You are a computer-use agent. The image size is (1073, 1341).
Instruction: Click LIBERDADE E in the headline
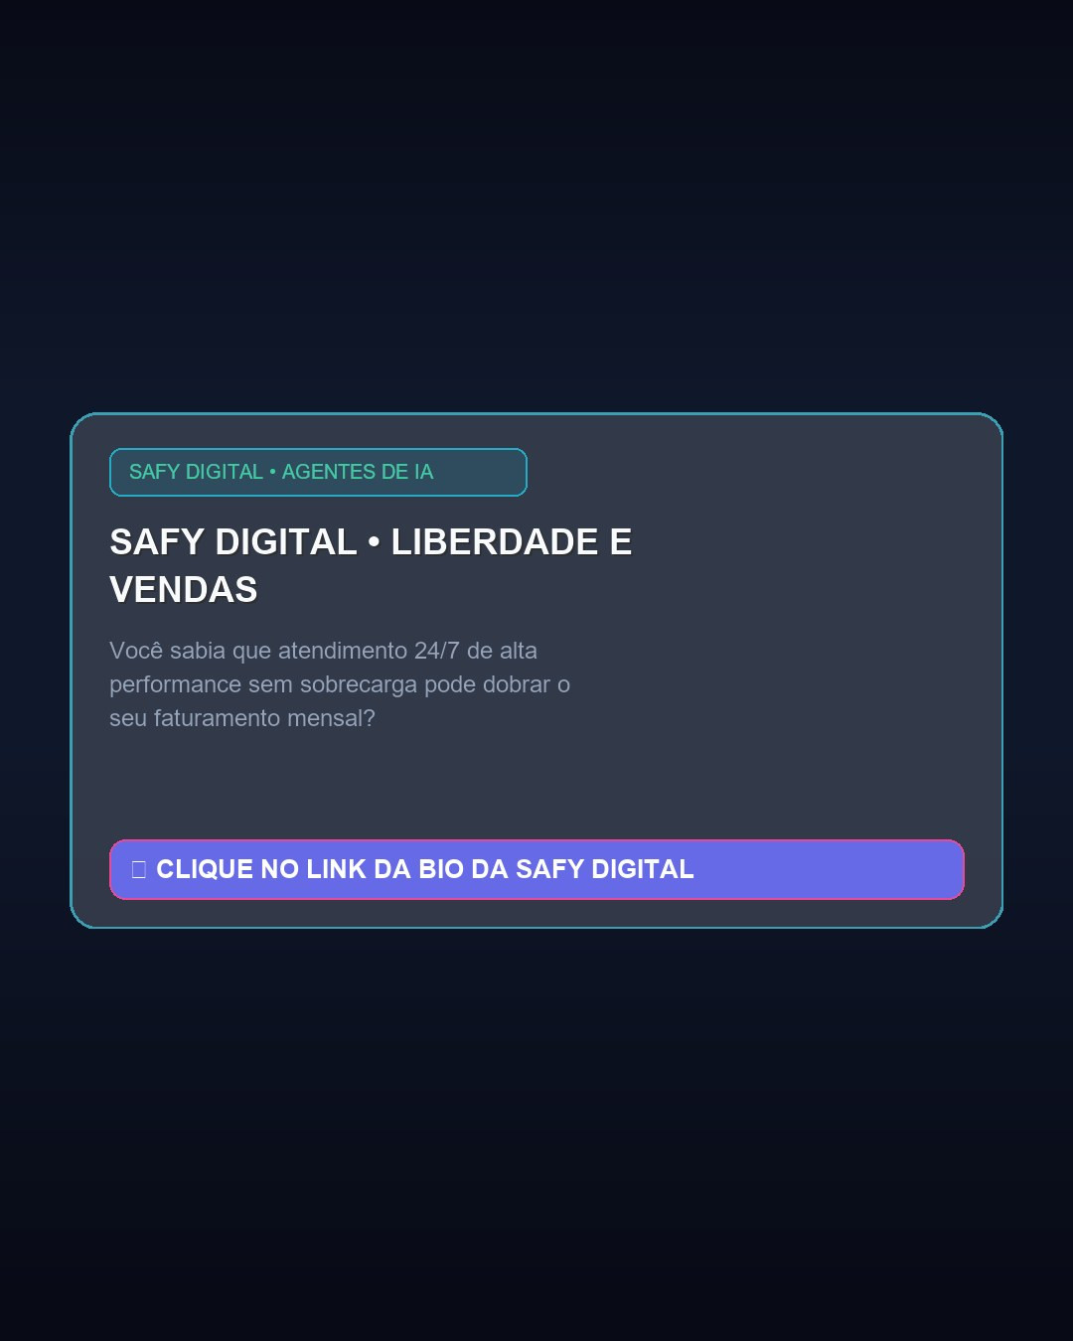tap(512, 542)
